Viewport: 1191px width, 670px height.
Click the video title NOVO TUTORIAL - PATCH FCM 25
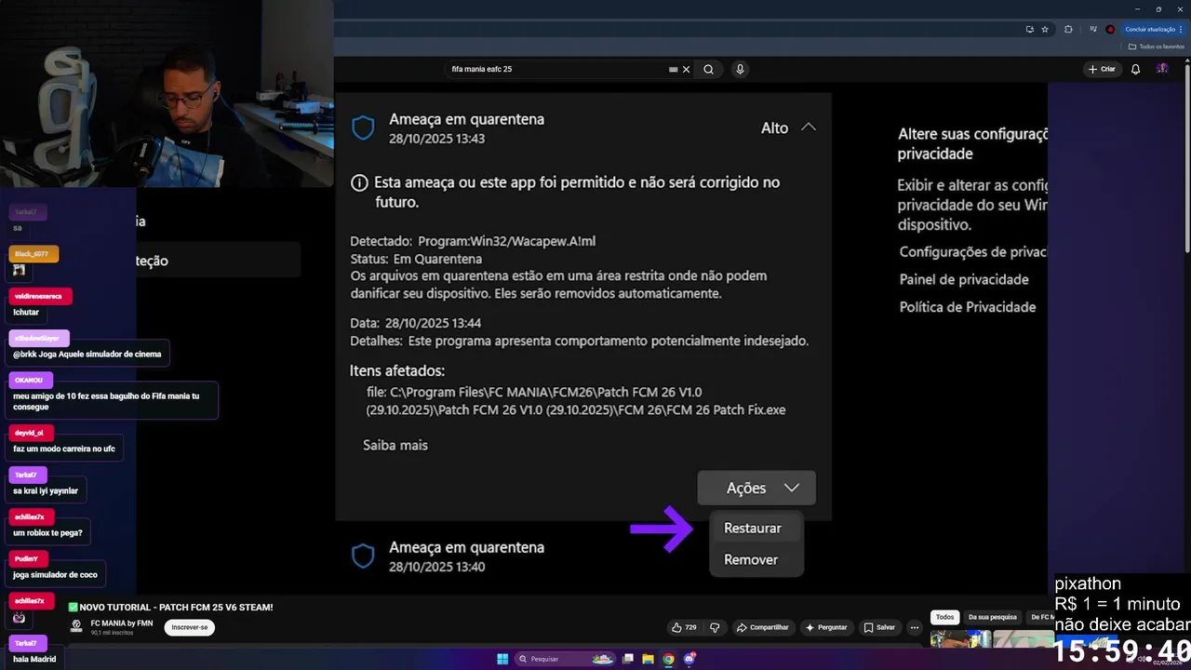176,608
